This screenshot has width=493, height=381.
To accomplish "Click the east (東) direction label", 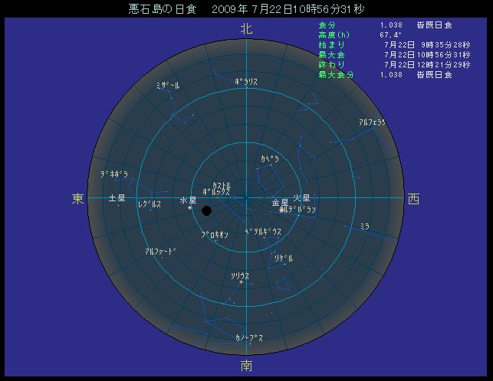I will [x=78, y=199].
